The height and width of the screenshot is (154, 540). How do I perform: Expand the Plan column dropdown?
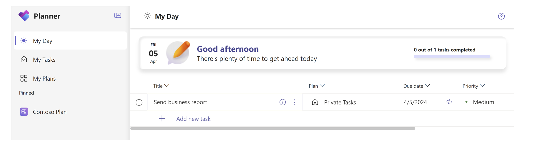pyautogui.click(x=317, y=86)
